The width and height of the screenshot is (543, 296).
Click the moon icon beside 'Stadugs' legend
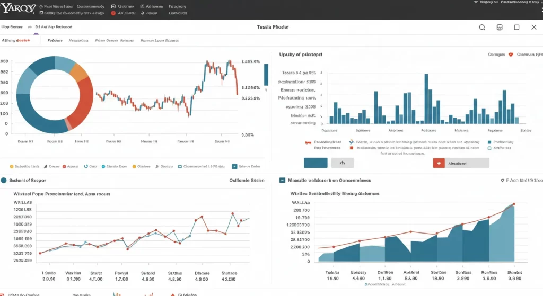click(157, 166)
